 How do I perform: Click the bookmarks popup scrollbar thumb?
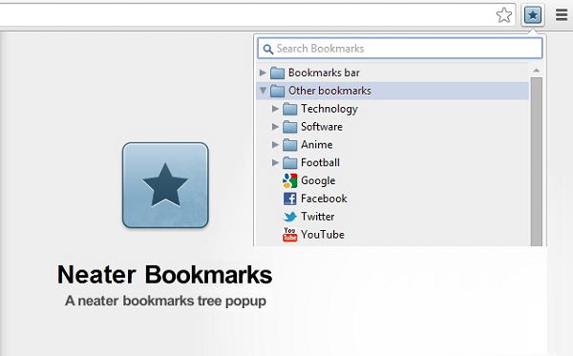[537, 161]
